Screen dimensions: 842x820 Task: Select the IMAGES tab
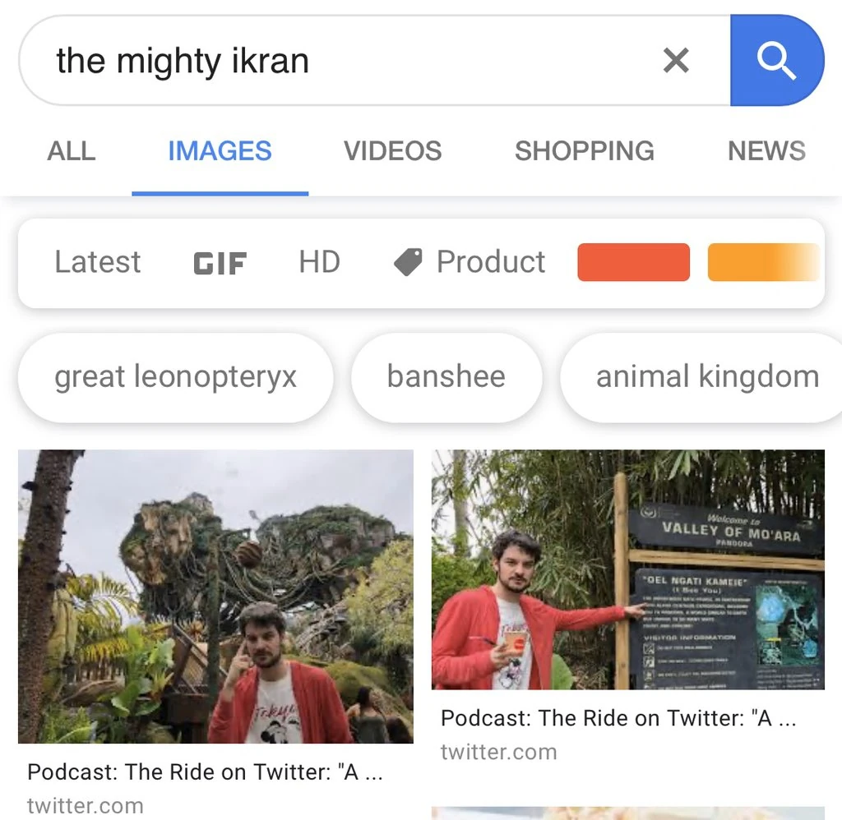220,151
